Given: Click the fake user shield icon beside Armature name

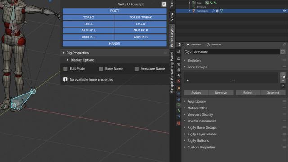Looking at the screenshot, I should [283, 52].
